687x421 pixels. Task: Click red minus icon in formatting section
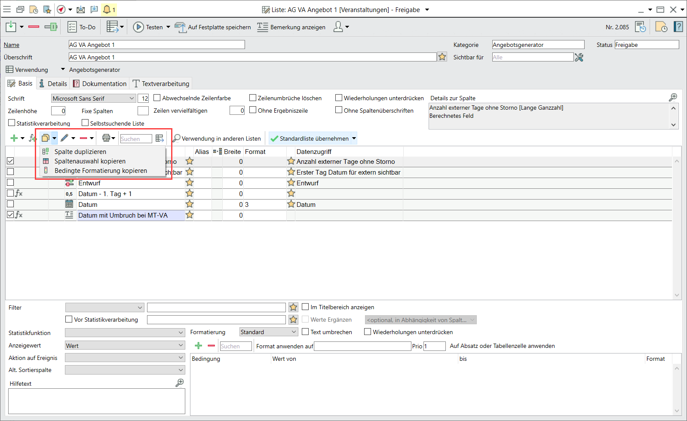click(211, 346)
